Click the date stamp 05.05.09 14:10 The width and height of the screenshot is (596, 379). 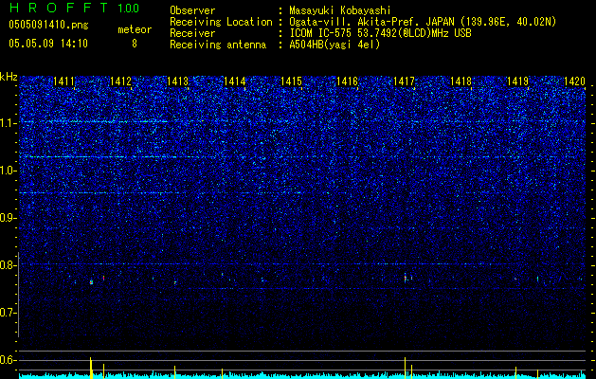coord(48,44)
